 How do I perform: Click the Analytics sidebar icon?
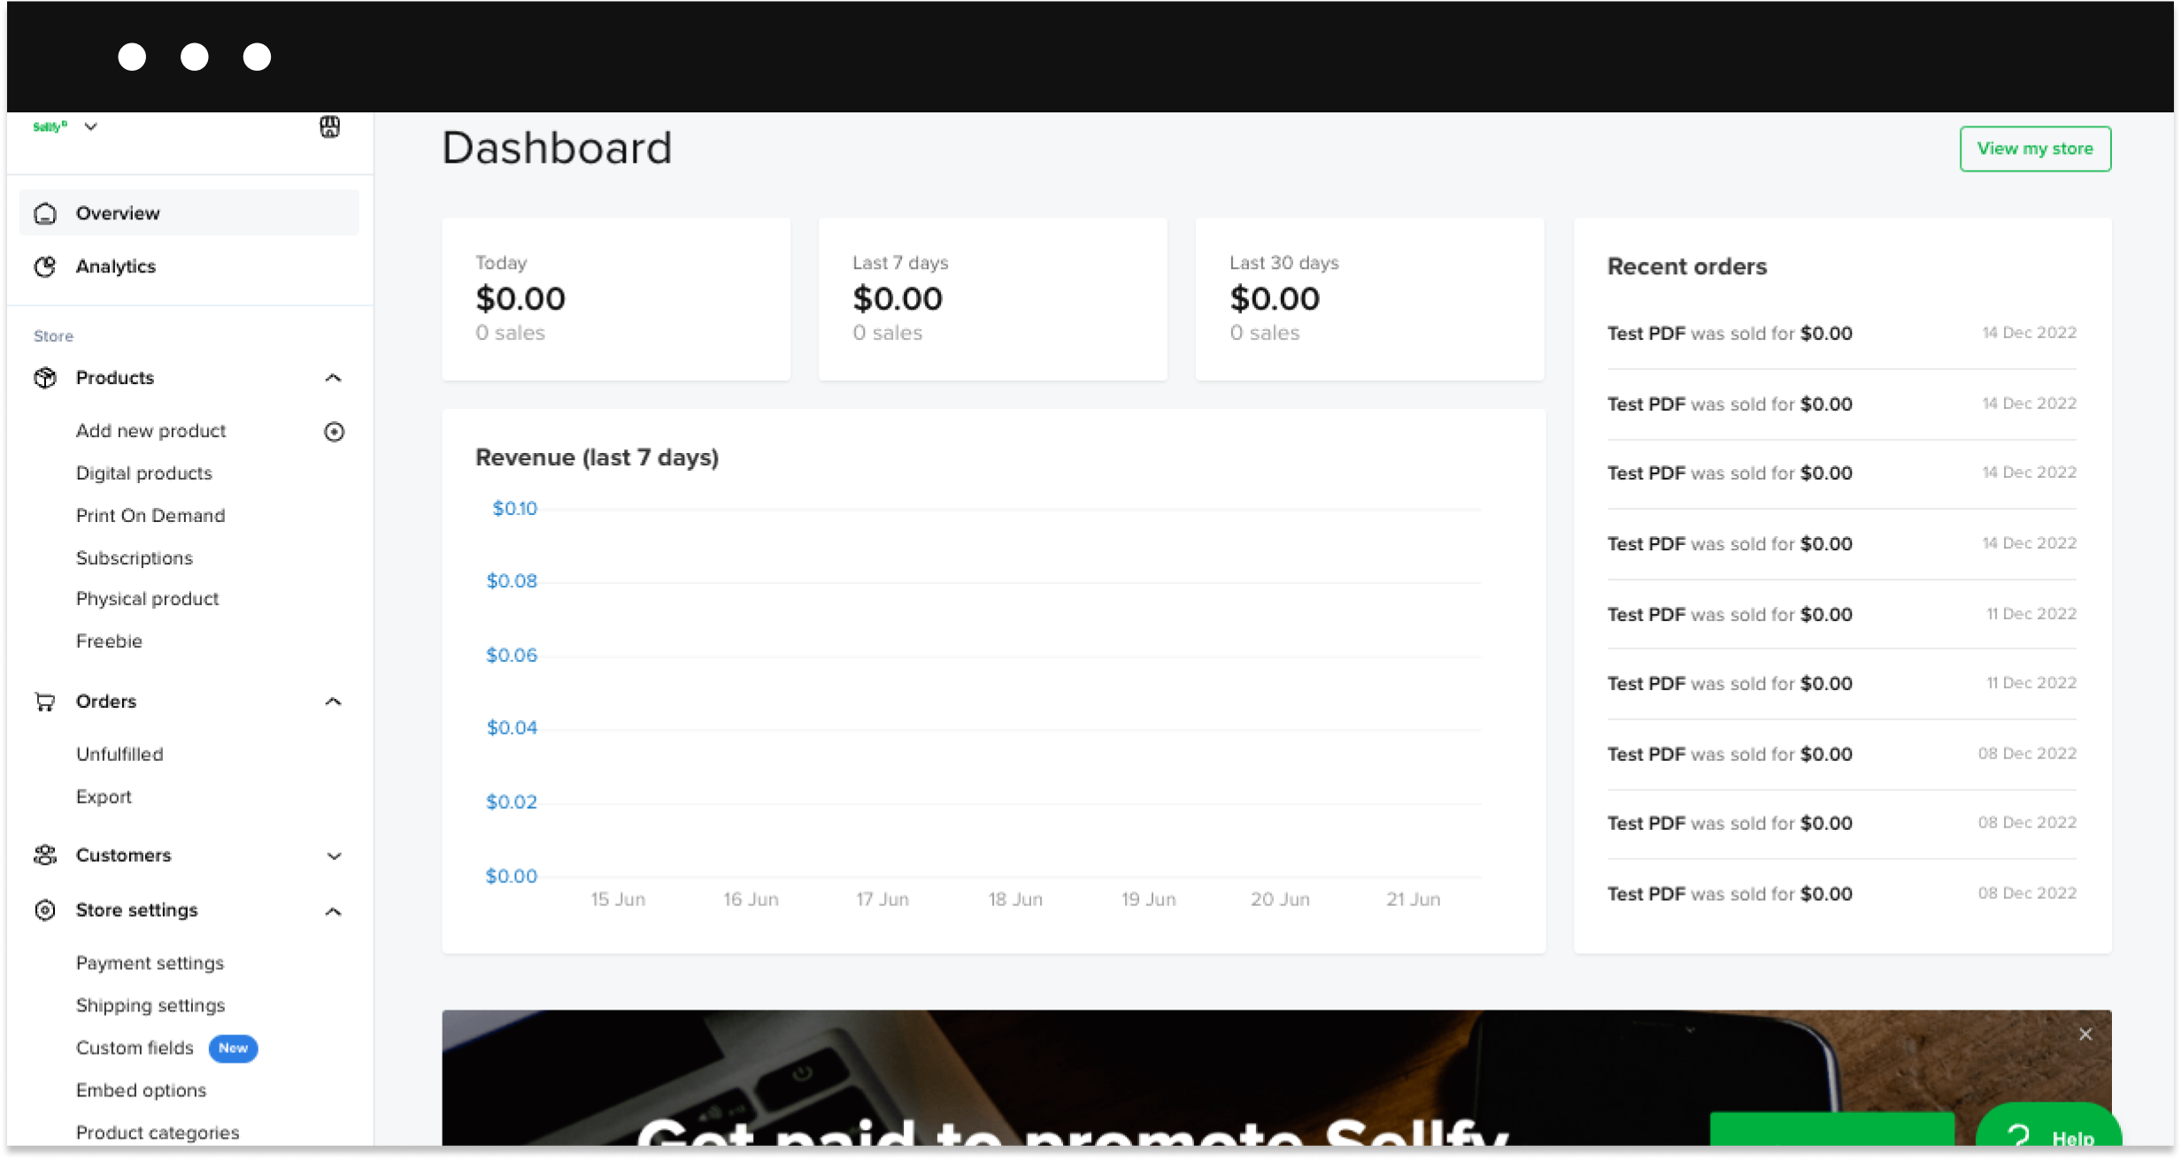click(x=45, y=265)
